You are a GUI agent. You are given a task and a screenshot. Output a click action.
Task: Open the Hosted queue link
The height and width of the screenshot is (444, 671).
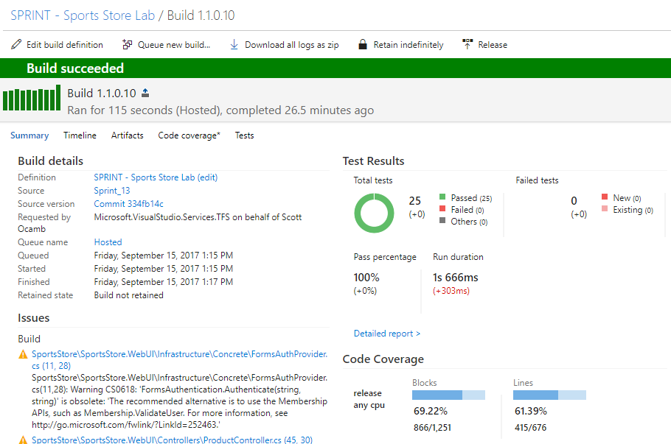108,242
